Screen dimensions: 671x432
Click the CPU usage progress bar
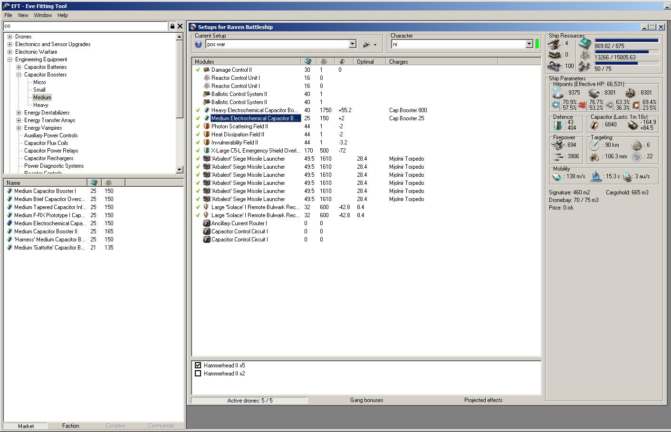626,40
